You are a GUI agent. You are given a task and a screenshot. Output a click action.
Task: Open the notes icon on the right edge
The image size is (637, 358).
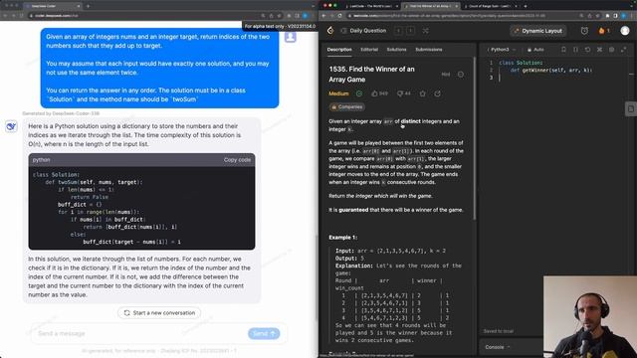(630, 108)
